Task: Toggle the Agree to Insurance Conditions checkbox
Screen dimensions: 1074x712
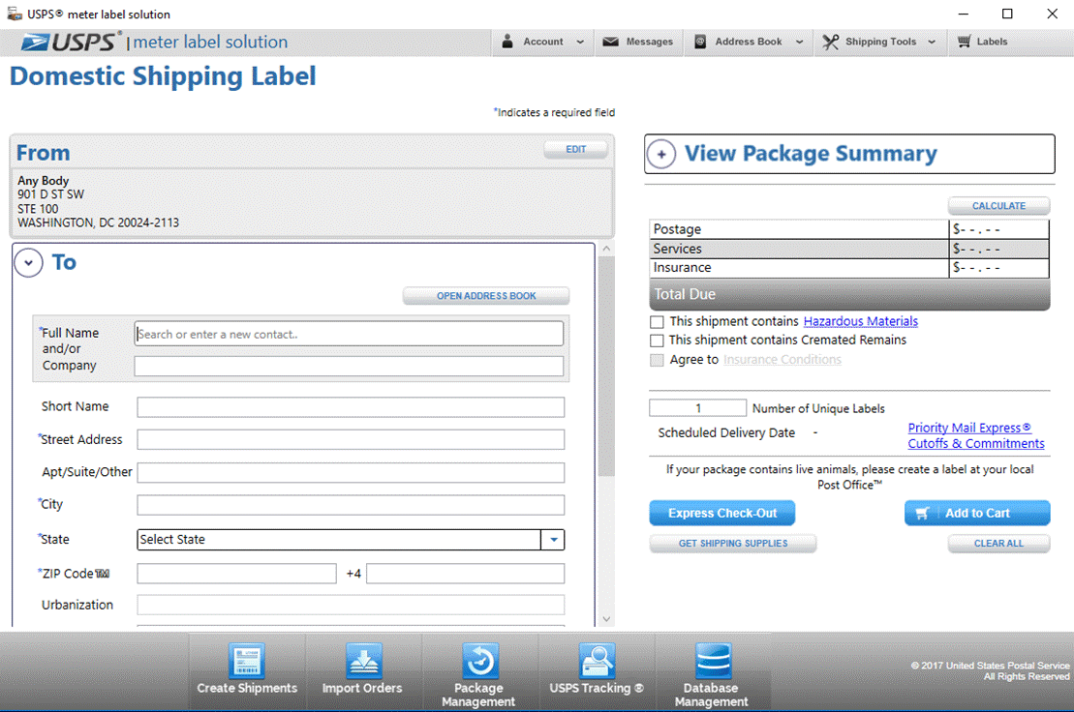Action: (x=657, y=360)
